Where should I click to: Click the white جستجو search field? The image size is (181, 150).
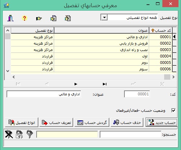point(130,134)
